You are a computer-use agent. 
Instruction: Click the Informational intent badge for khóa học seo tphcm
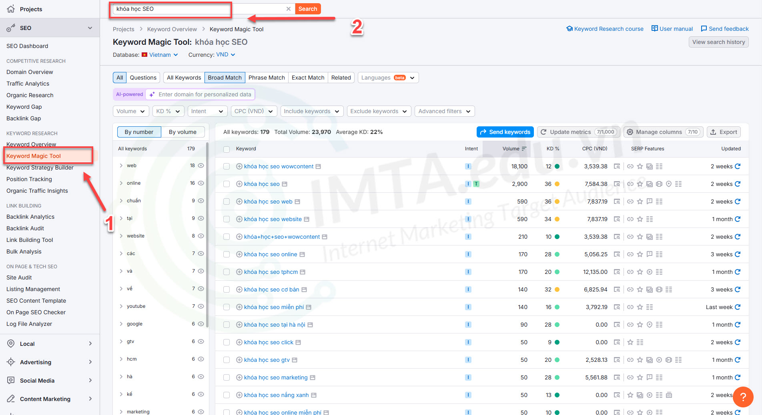pyautogui.click(x=468, y=272)
